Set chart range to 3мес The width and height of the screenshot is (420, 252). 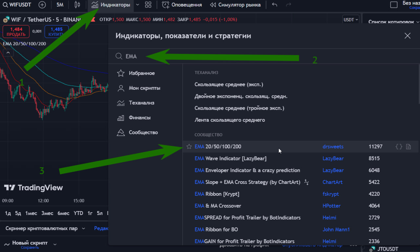tap(47, 213)
